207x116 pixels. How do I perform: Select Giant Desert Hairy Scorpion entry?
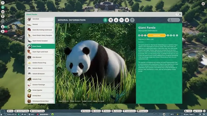pos(40,35)
